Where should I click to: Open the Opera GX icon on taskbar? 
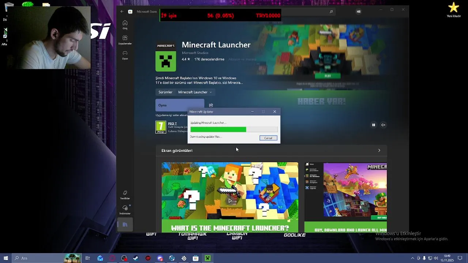pyautogui.click(x=112, y=258)
